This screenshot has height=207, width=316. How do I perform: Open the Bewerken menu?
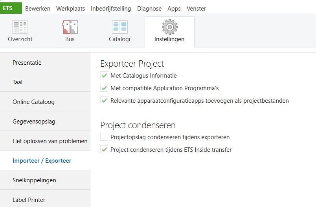38,9
